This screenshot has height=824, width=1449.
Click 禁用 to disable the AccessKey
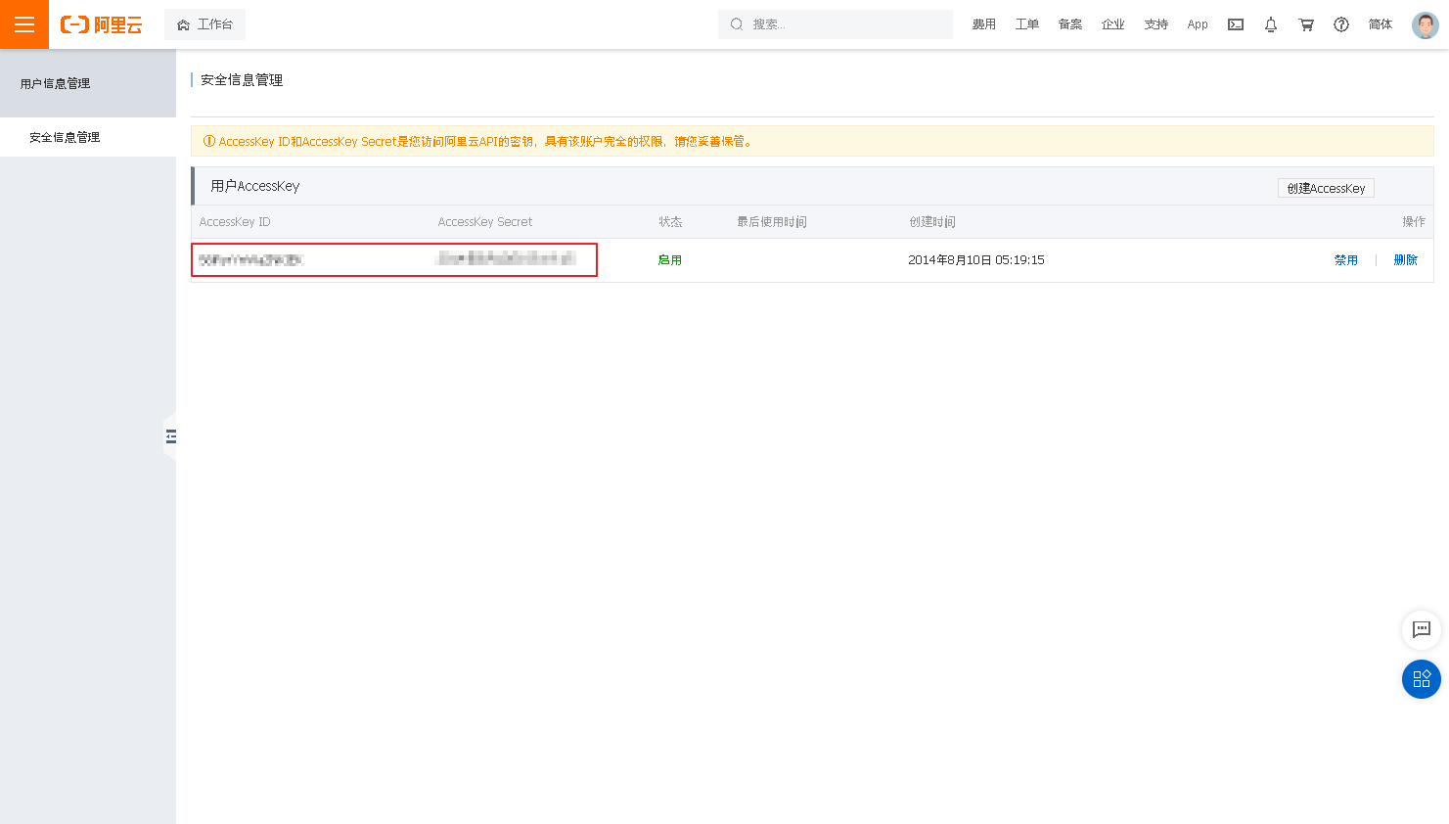click(1345, 260)
